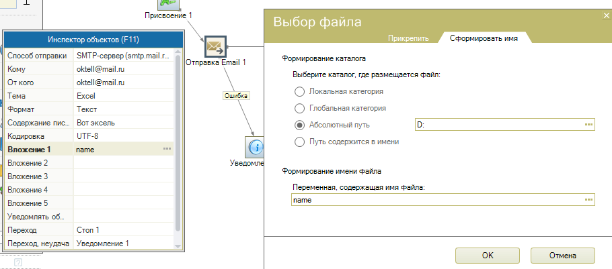This screenshot has height=269, width=612.
Task: Click the file name variable input field
Action: pyautogui.click(x=437, y=200)
